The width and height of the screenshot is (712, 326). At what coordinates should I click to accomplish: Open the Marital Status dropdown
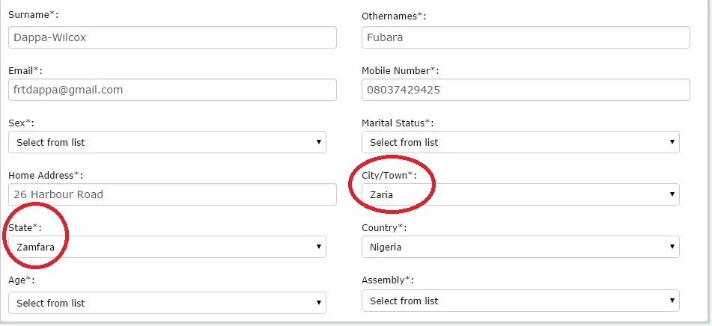520,142
